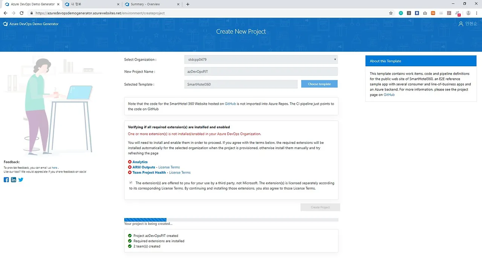Open the GitHub link in About this Template
This screenshot has width=482, height=261.
389,95
